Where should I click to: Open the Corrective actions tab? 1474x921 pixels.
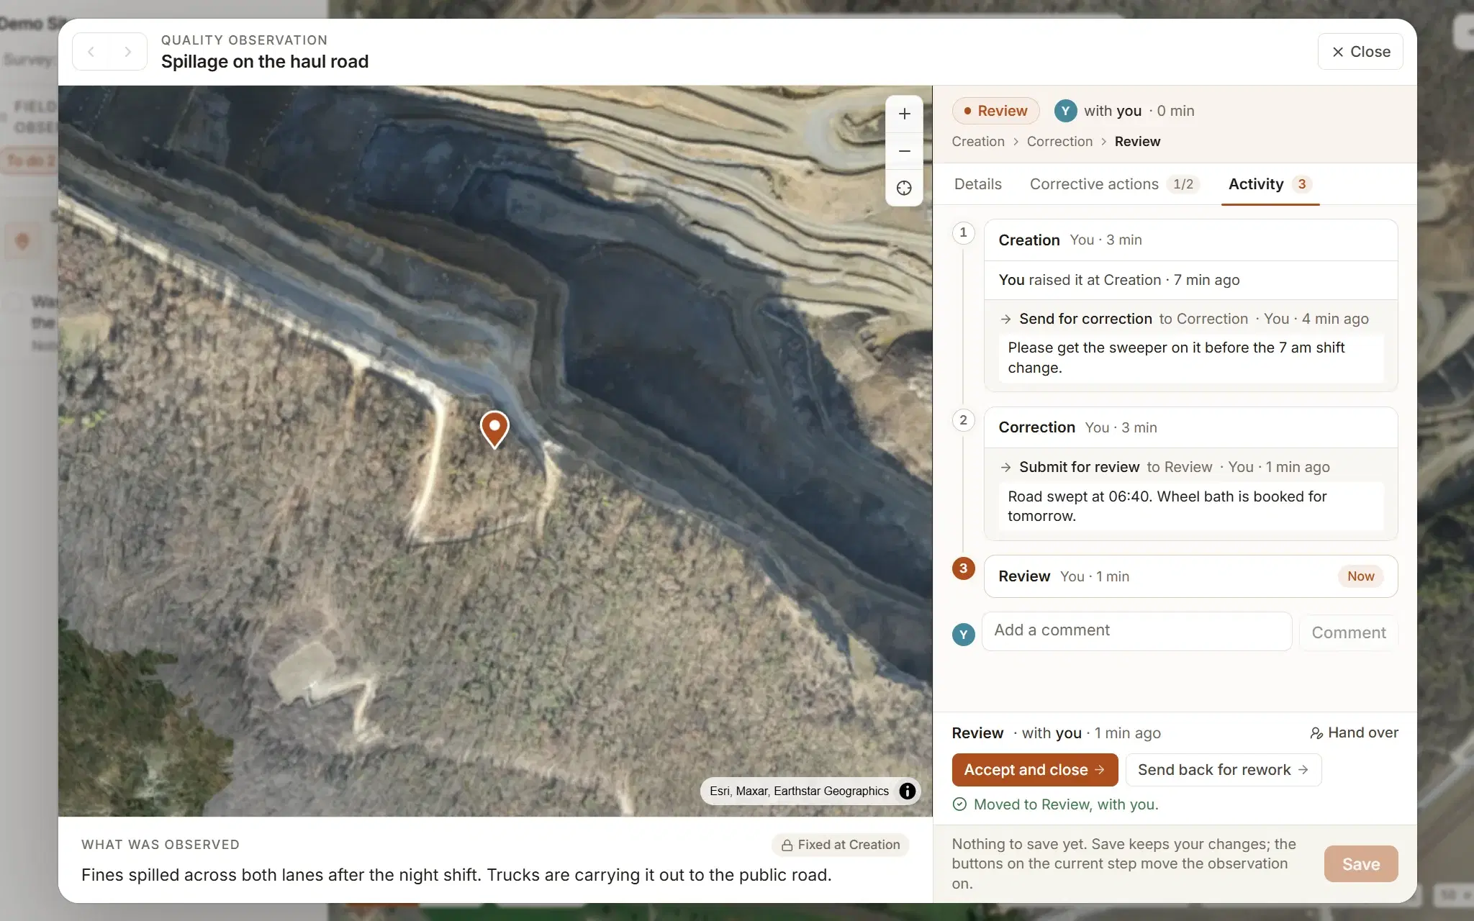pyautogui.click(x=1114, y=184)
